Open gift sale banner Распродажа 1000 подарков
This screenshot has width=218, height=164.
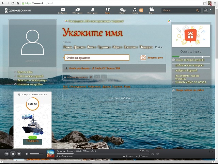(95, 21)
